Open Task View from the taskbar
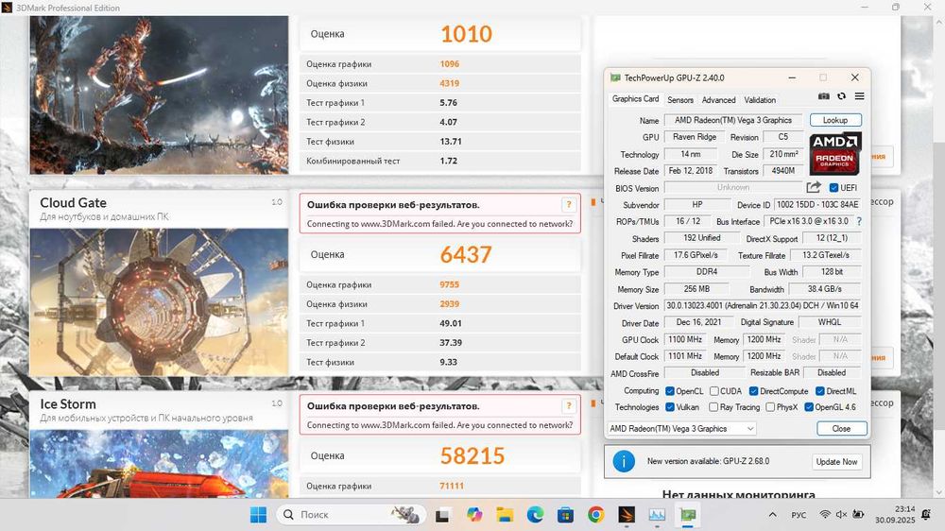The image size is (945, 531). (x=442, y=515)
